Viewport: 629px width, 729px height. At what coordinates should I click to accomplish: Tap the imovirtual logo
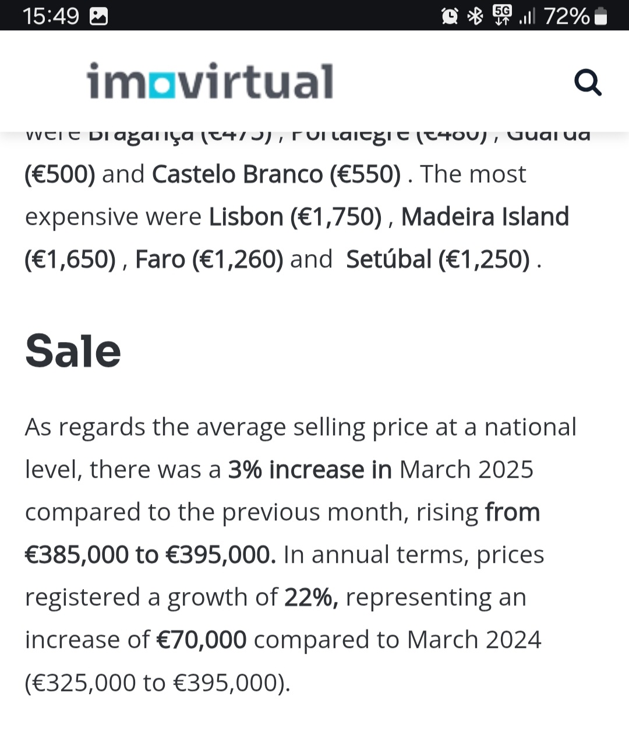(210, 82)
